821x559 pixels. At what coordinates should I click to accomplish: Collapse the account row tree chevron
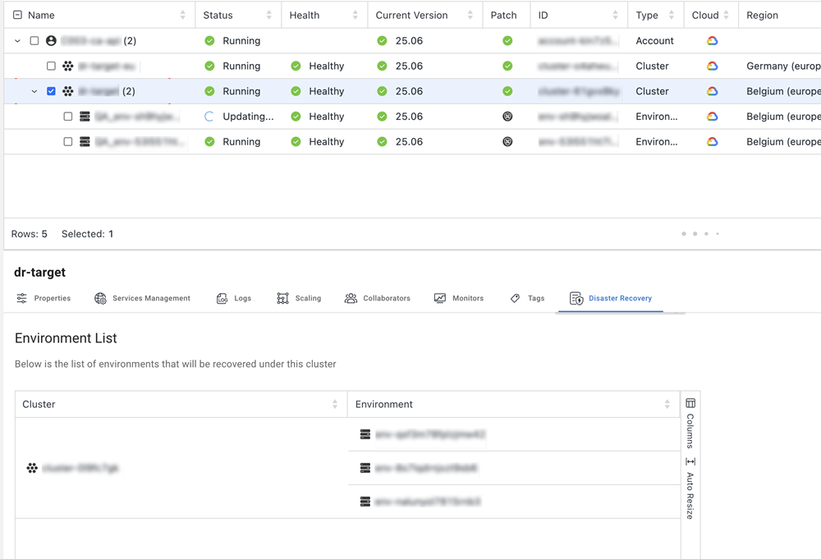[x=17, y=41]
